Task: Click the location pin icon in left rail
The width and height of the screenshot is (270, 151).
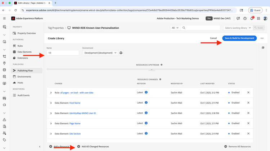Action: pos(4,63)
